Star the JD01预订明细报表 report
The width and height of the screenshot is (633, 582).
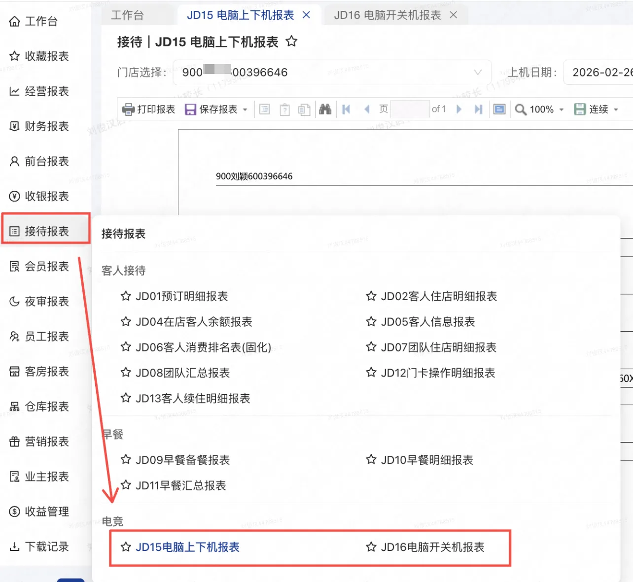[x=126, y=296]
